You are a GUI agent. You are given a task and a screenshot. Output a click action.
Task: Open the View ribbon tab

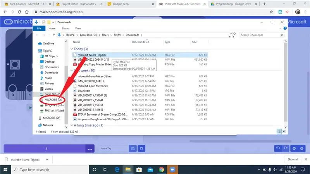(78, 28)
